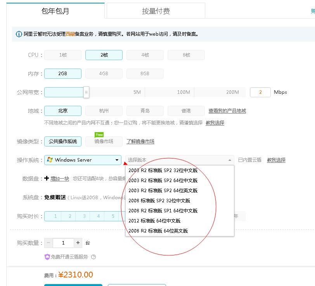Screen dimensions: 315x286
Task: Select 8核 CPU option
Action: point(186,55)
